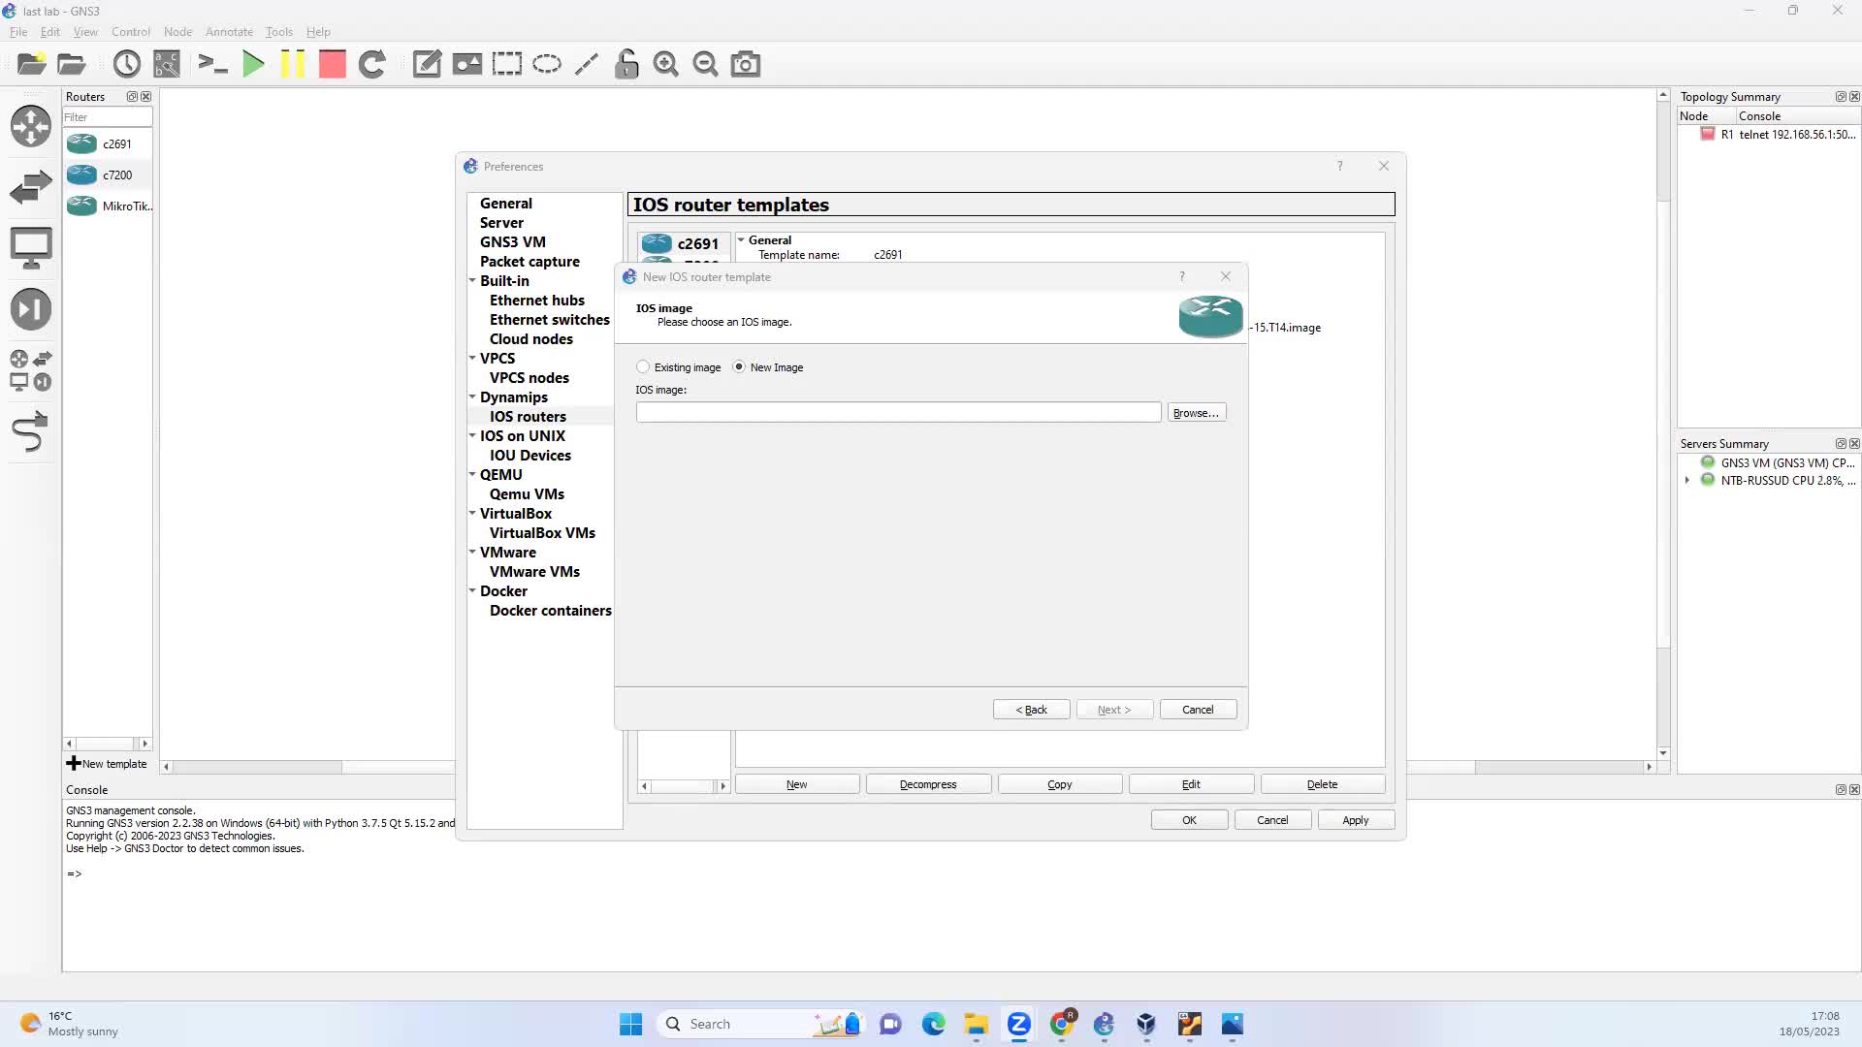Open the Control menu
This screenshot has height=1047, width=1862.
pos(130,31)
